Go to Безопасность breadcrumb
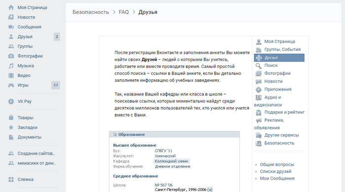The height and width of the screenshot is (192, 345). tap(91, 12)
